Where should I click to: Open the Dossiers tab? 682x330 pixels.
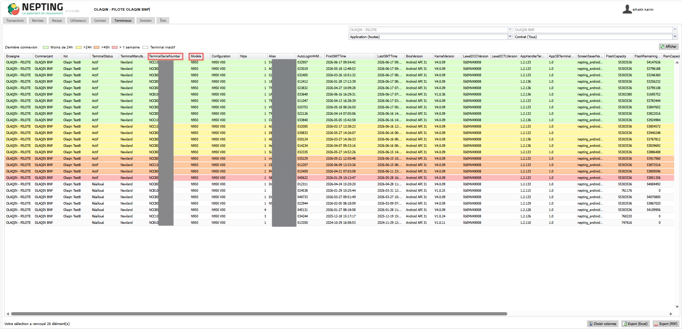tap(145, 21)
